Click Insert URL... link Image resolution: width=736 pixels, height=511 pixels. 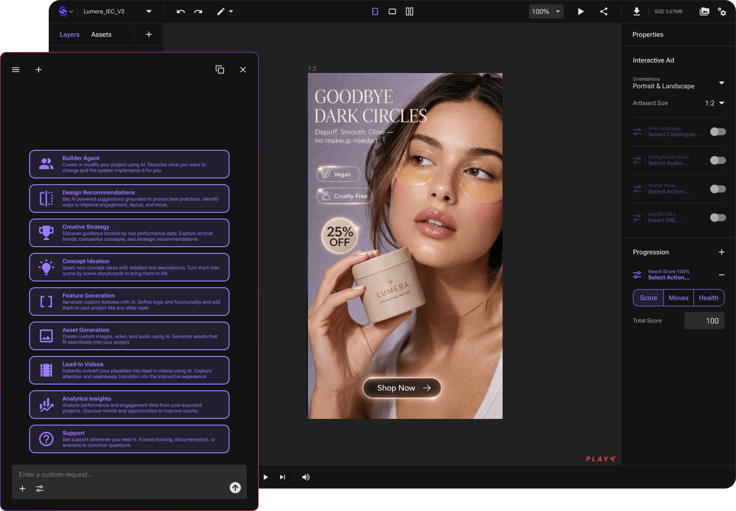[x=665, y=220]
